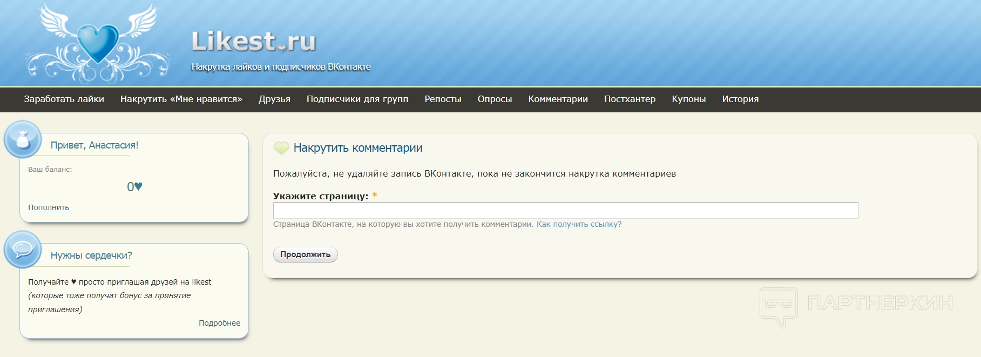Click the Пожалуйста, не удаляйте запись notice

pyautogui.click(x=475, y=174)
